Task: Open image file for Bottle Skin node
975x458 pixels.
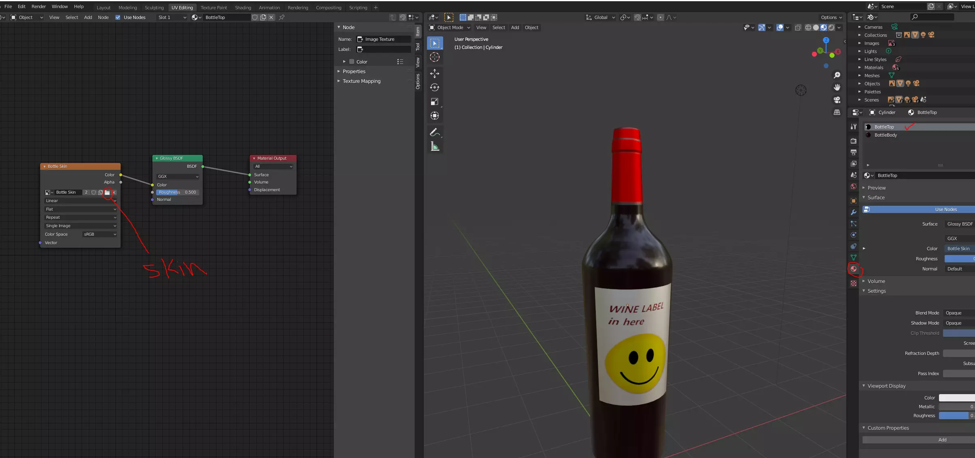Action: click(107, 192)
